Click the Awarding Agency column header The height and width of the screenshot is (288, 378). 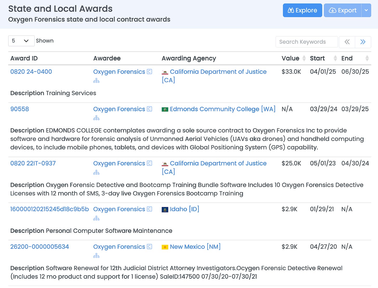[189, 58]
